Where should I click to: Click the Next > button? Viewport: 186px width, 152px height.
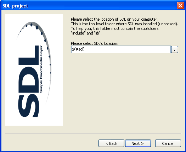[x=138, y=143]
